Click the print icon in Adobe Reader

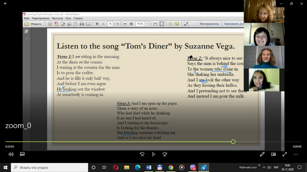(82, 24)
